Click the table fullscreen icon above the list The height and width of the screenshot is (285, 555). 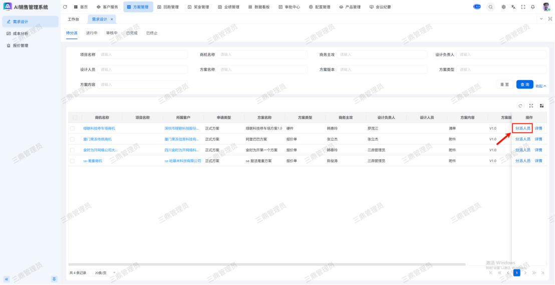(x=531, y=106)
